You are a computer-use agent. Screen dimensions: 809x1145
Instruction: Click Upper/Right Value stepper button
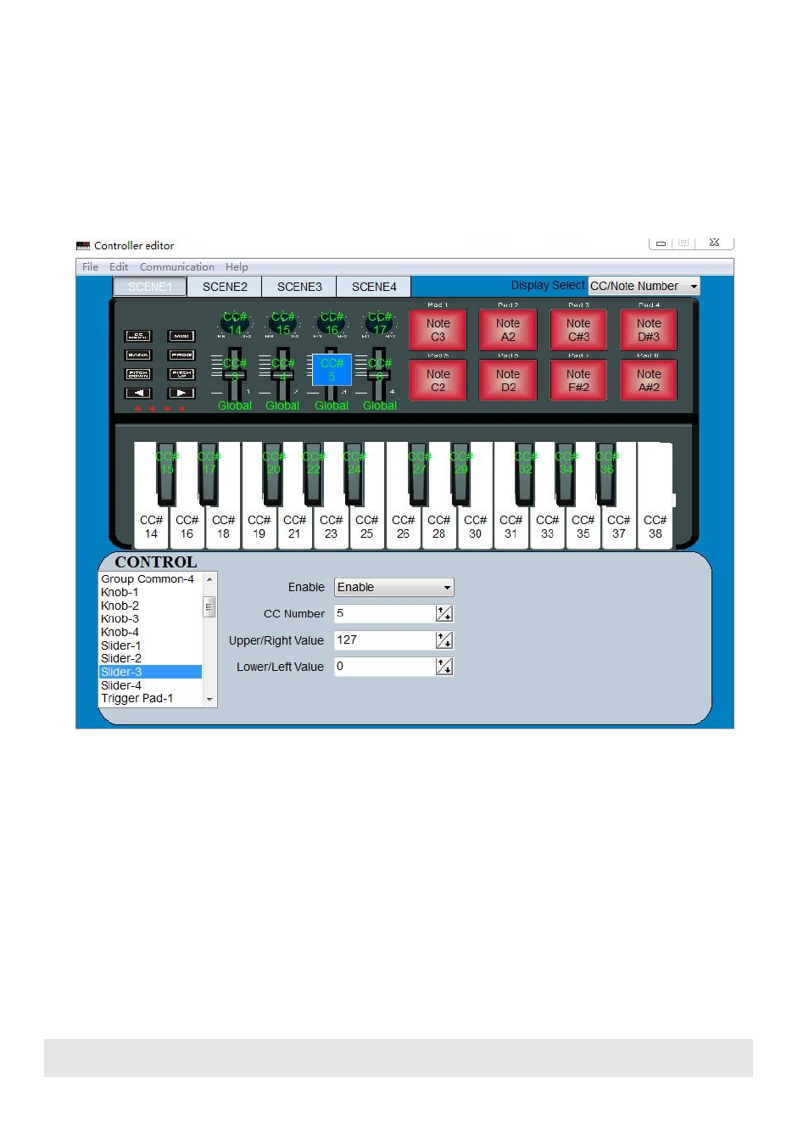[x=444, y=640]
